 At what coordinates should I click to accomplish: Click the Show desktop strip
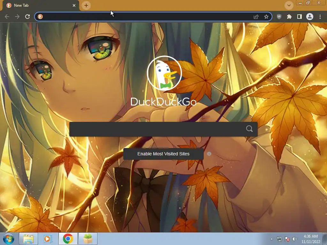click(x=325, y=239)
